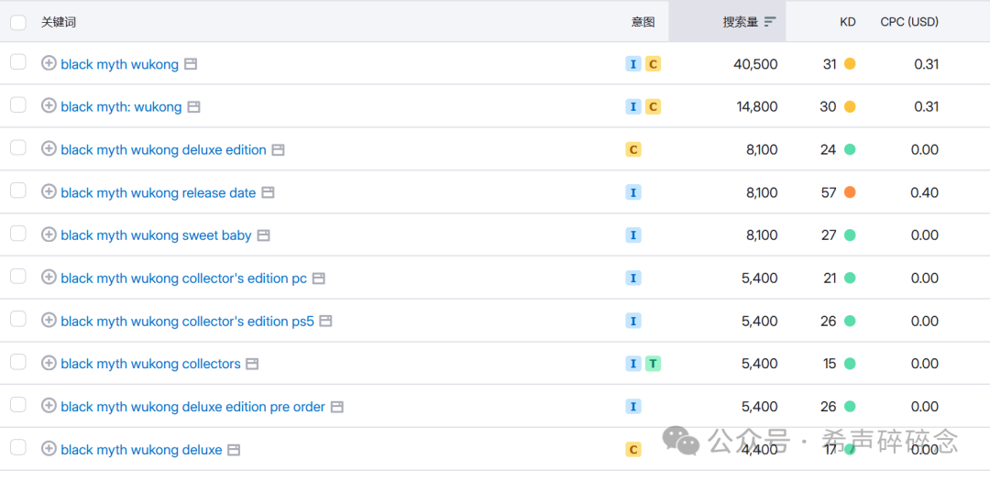The image size is (990, 481).
Task: Click the yellow KD dot next to 31
Action: [x=850, y=64]
